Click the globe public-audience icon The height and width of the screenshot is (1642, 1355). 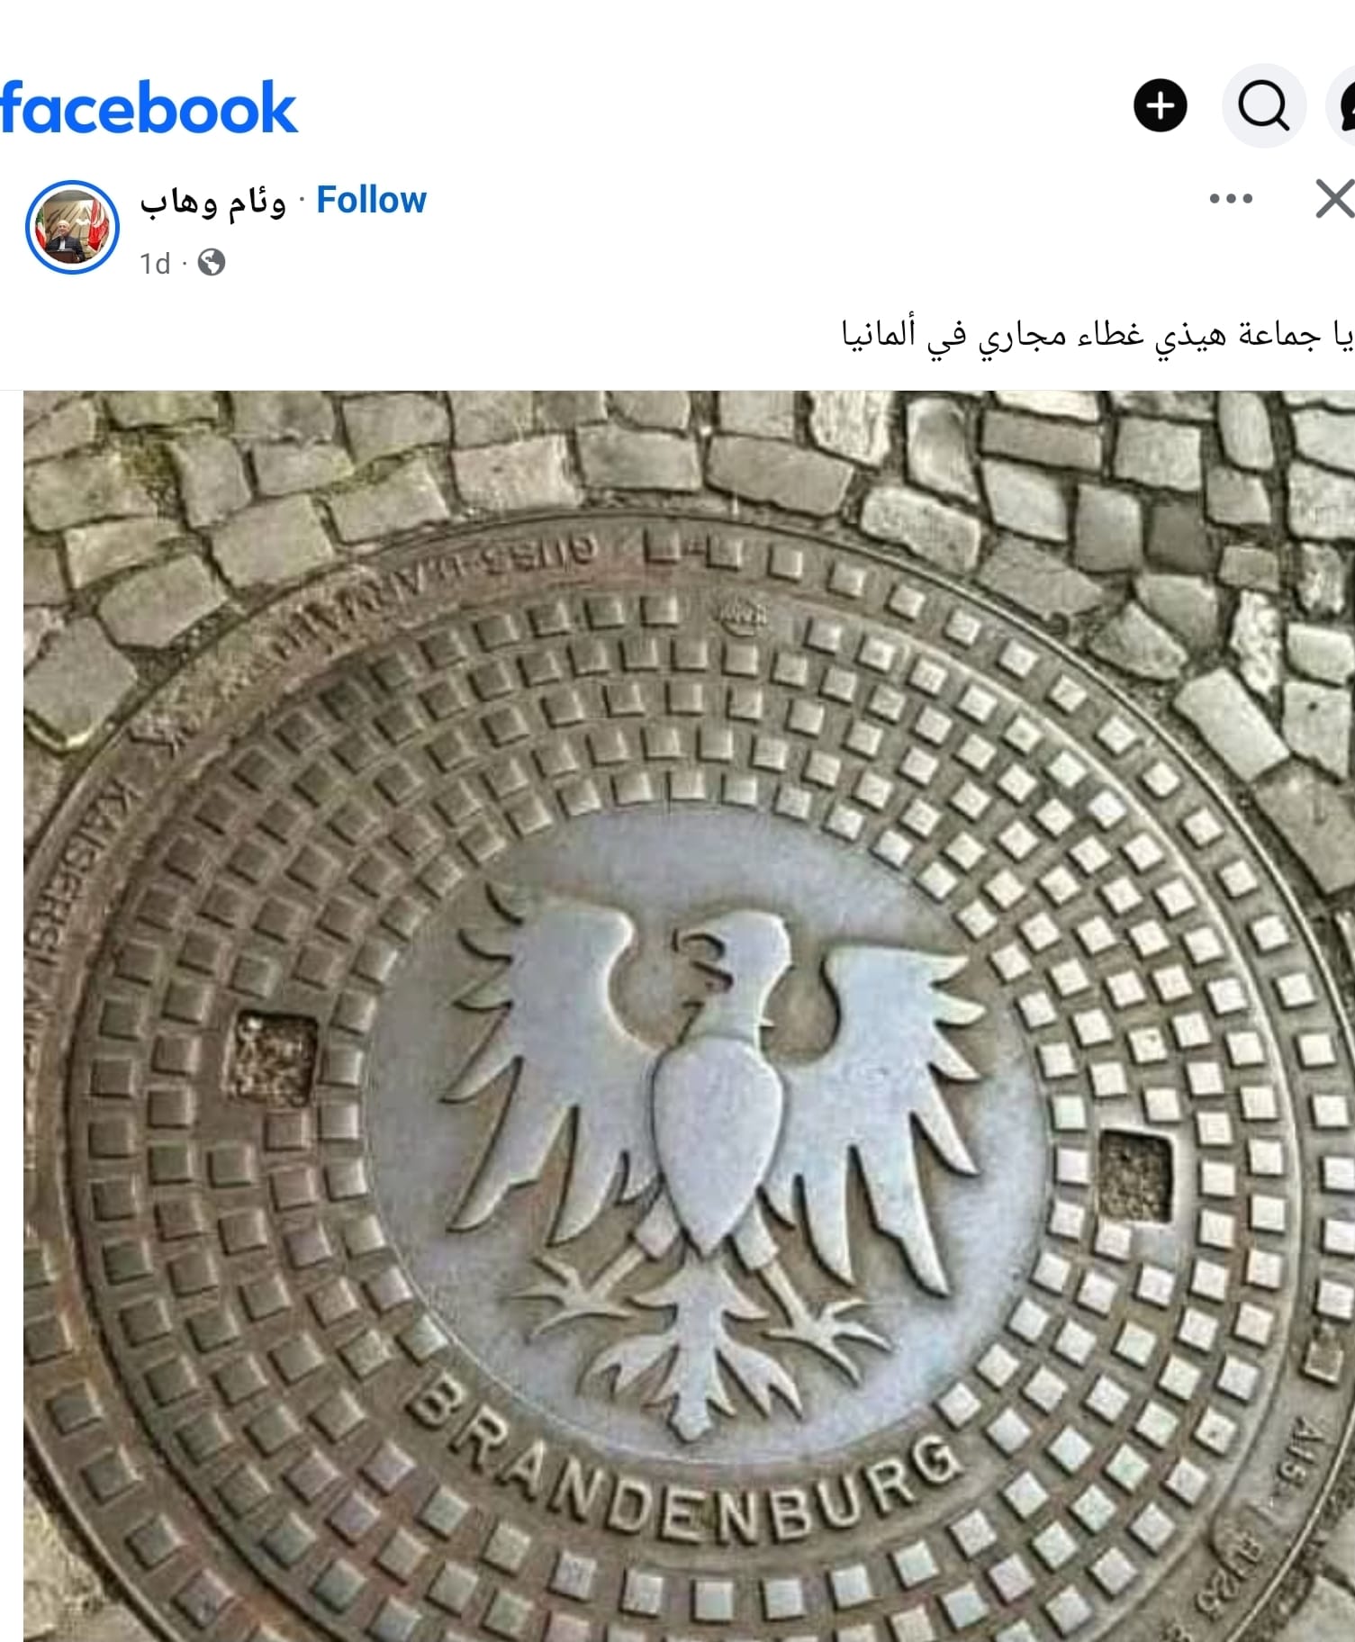pyautogui.click(x=212, y=263)
